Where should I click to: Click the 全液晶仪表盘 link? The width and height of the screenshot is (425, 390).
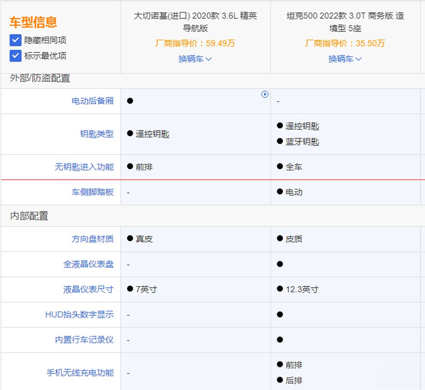[x=88, y=264]
